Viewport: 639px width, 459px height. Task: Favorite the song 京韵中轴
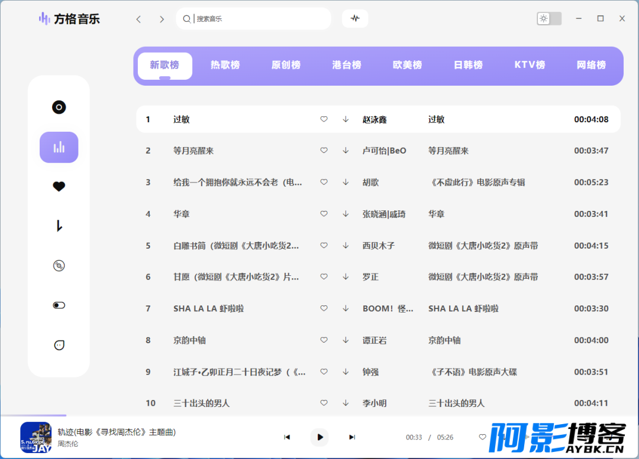tap(324, 340)
